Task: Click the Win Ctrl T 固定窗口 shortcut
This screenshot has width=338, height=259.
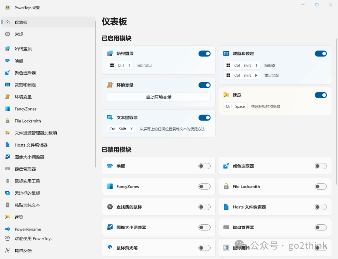Action: point(120,65)
